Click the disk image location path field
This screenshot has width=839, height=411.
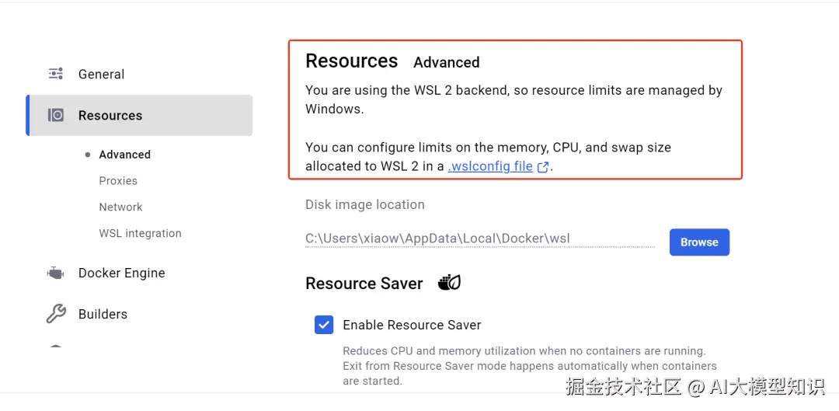click(479, 239)
